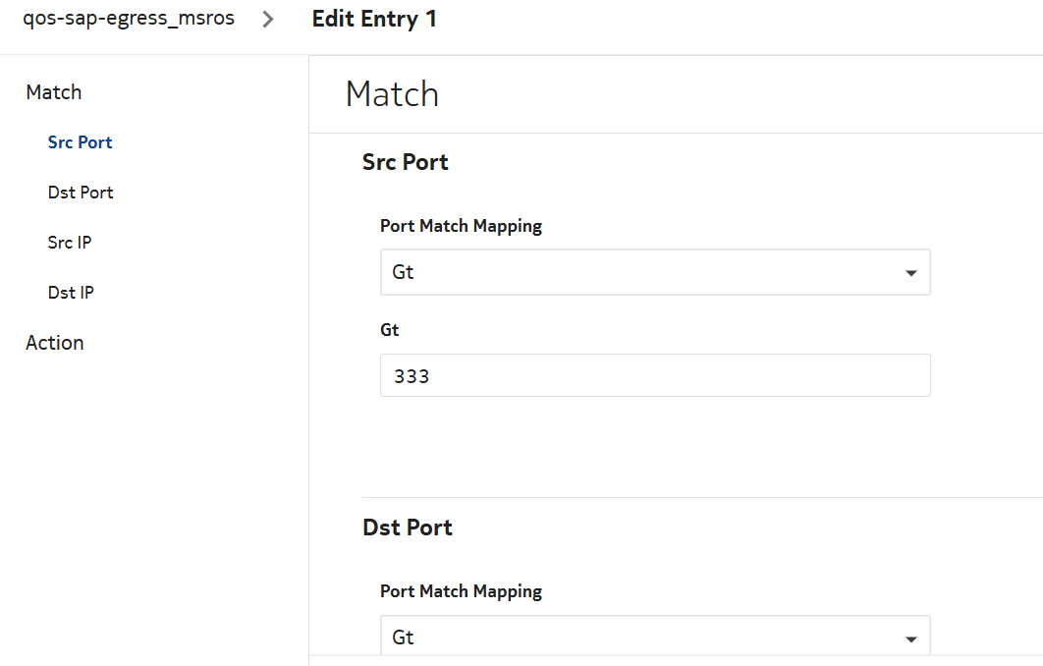Expand Dst Port mapping via dropdown arrow
The height and width of the screenshot is (666, 1043).
[x=910, y=638]
